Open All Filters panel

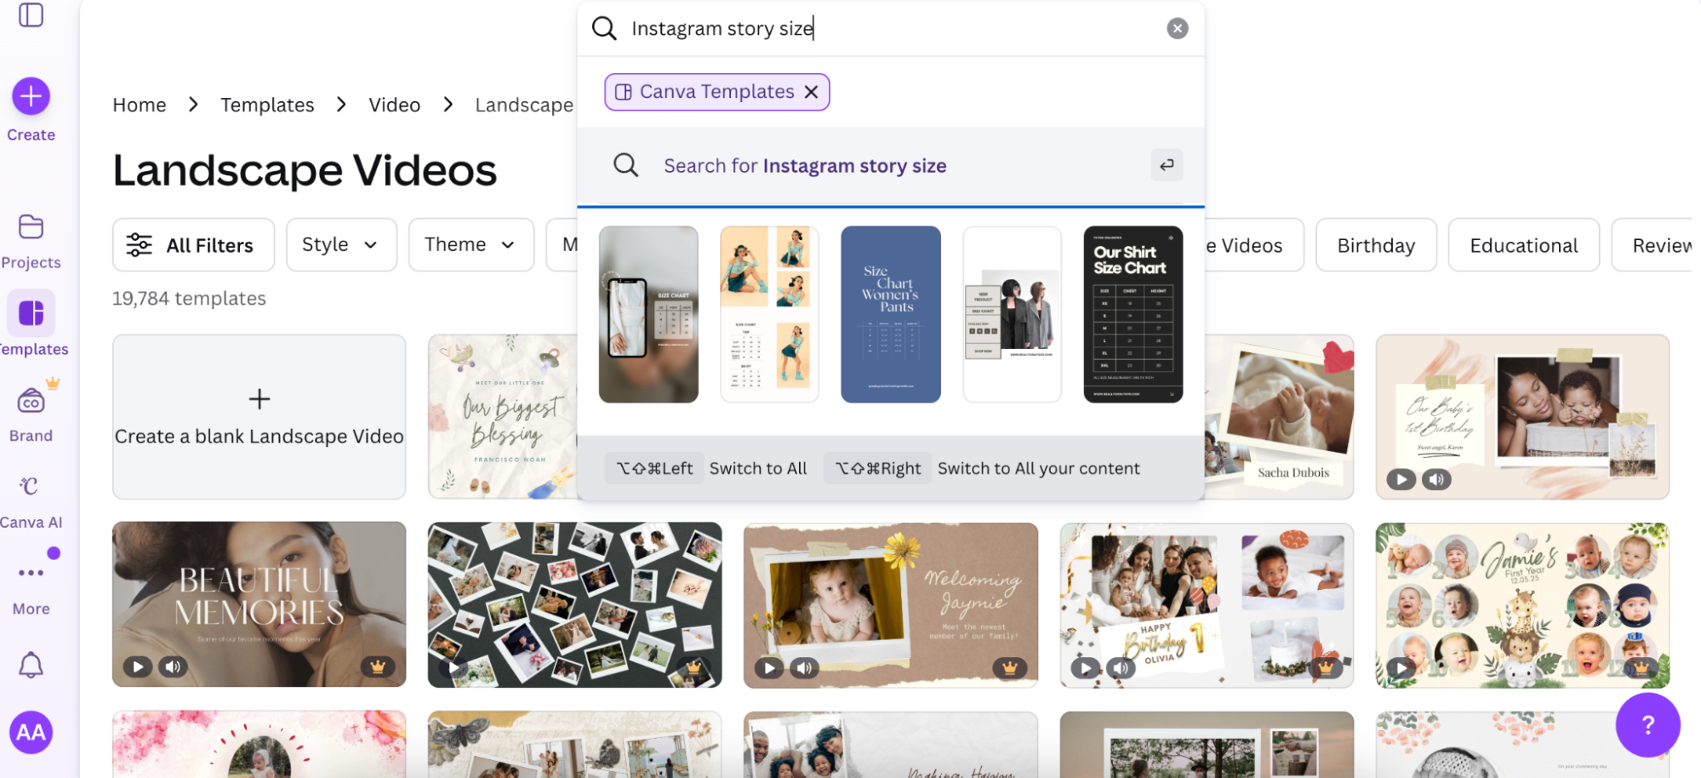[193, 245]
